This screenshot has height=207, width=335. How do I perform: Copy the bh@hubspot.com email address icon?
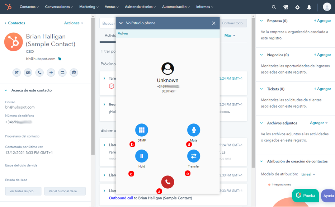(x=60, y=59)
